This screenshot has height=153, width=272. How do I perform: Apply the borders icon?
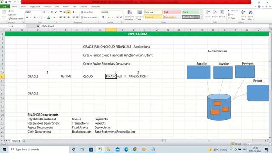[42, 17]
